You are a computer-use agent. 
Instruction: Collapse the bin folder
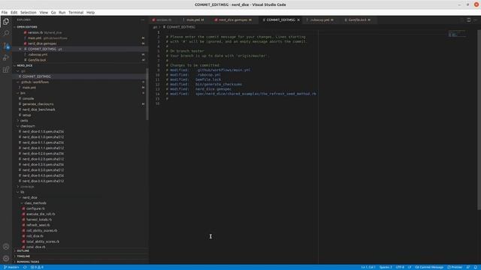(23, 93)
